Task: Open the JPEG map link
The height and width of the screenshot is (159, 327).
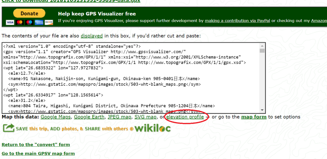Action: pos(119,117)
